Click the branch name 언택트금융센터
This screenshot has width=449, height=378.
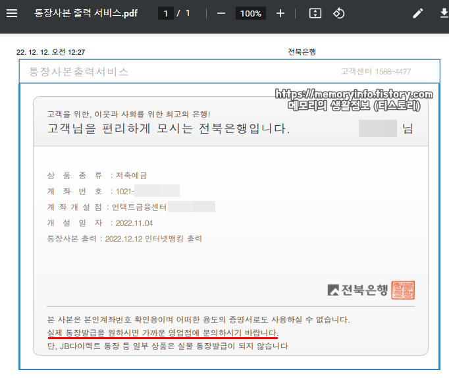pos(139,207)
